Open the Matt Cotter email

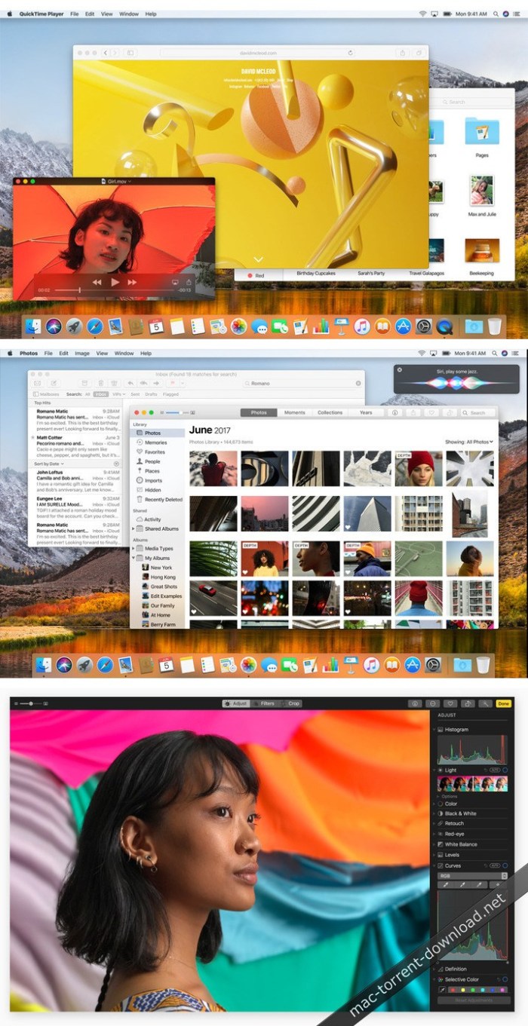(x=78, y=448)
